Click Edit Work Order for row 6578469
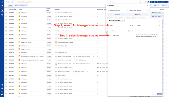Image resolution: width=169 pixels, height=97 pixels. pyautogui.click(x=156, y=13)
